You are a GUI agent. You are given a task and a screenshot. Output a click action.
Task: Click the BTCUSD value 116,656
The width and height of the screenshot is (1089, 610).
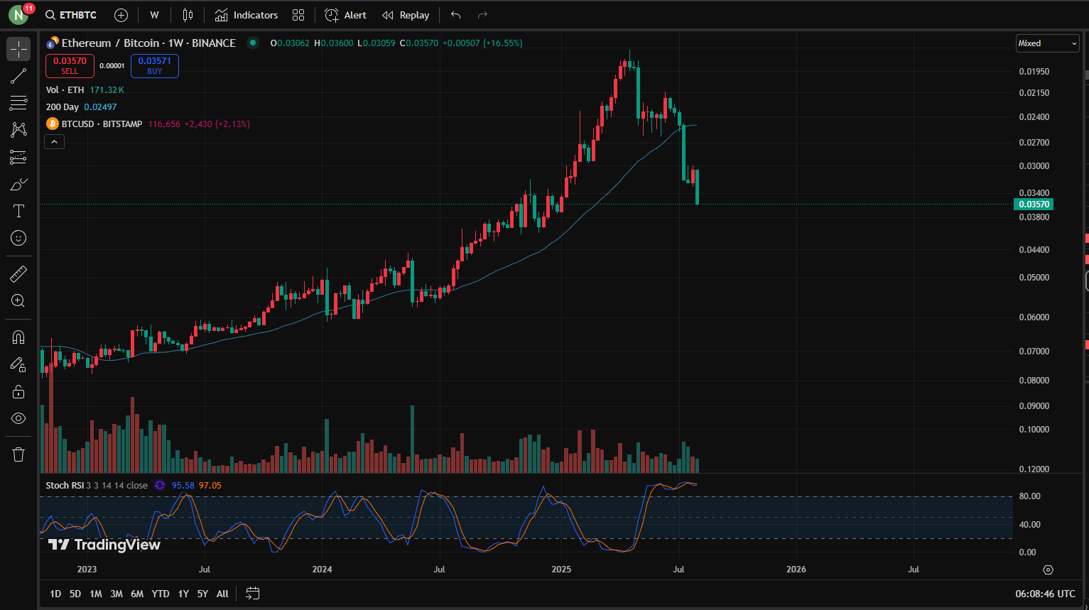click(164, 124)
